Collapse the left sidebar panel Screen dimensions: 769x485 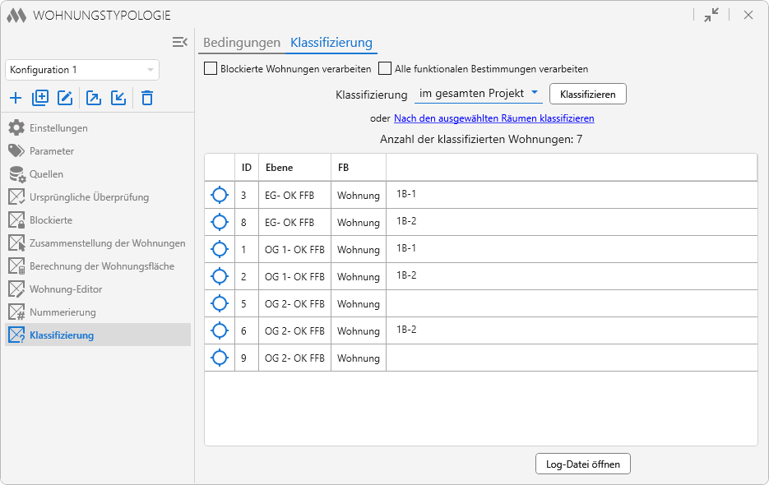[x=180, y=42]
